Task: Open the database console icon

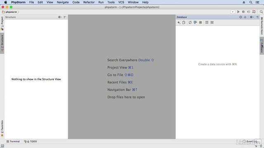Action: [212, 23]
